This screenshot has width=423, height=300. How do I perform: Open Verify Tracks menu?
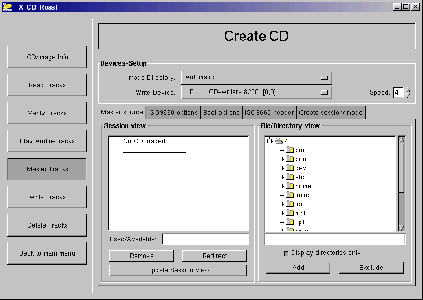[x=47, y=113]
